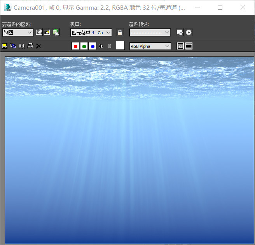
Task: Maximize the rendered frame window
Action: point(220,7)
